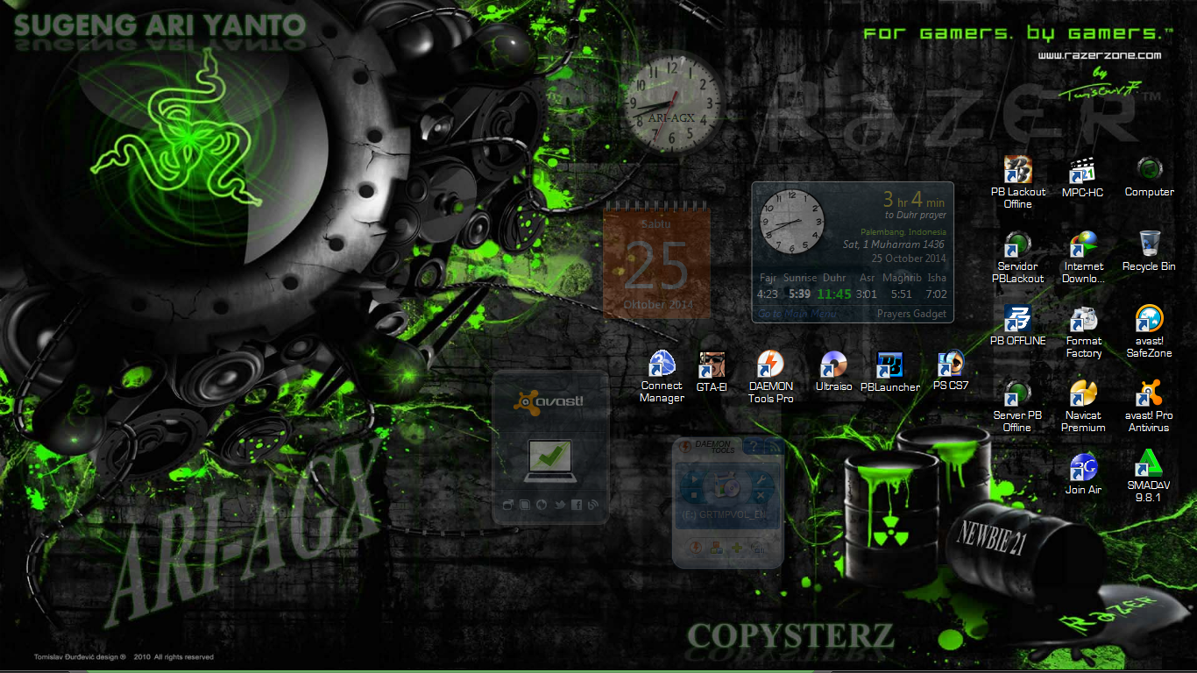Screen dimensions: 1197x673
Task: Unmount the drive with the X button
Action: pos(761,494)
